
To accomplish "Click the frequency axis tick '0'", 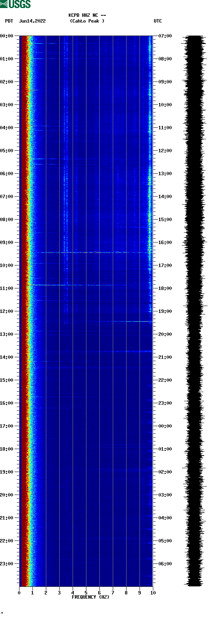I will tap(19, 593).
